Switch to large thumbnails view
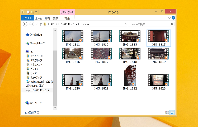This screenshot has width=198, height=127. [x=172, y=112]
